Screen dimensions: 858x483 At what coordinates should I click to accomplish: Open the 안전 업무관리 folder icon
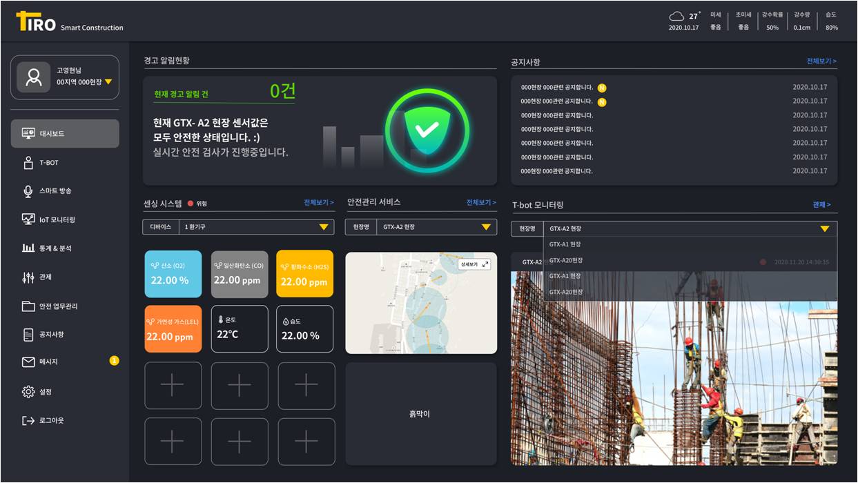28,306
